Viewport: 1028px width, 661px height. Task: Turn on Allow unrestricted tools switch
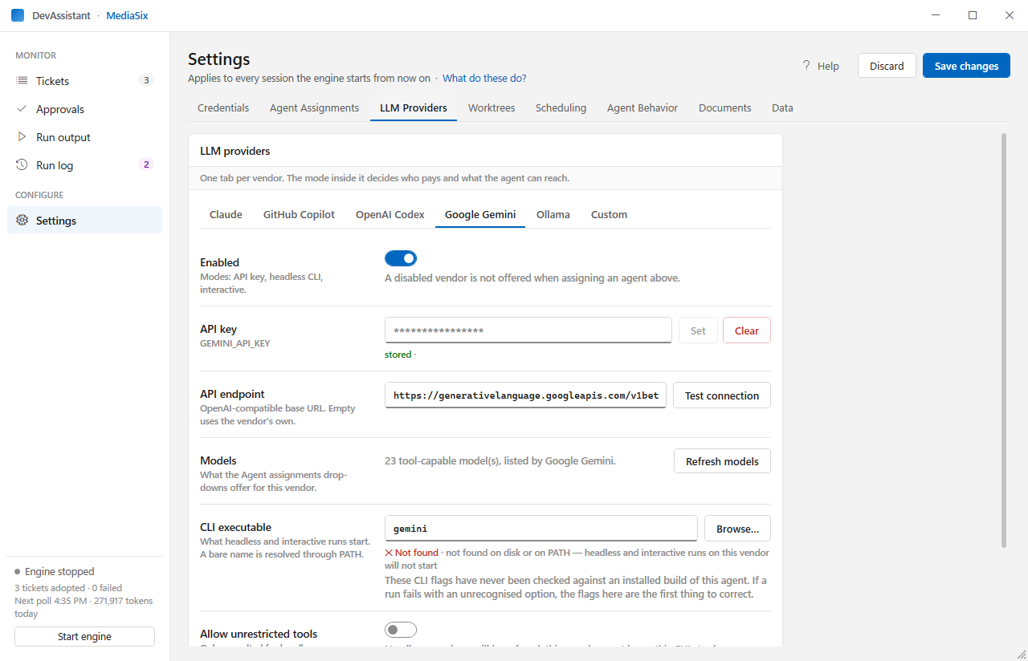tap(401, 631)
